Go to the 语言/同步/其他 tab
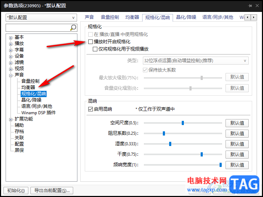Image resolution: width=263 pixels, height=197 pixels. [x=218, y=17]
